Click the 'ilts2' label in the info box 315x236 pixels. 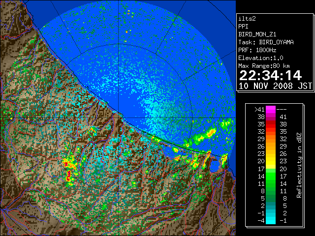point(247,19)
